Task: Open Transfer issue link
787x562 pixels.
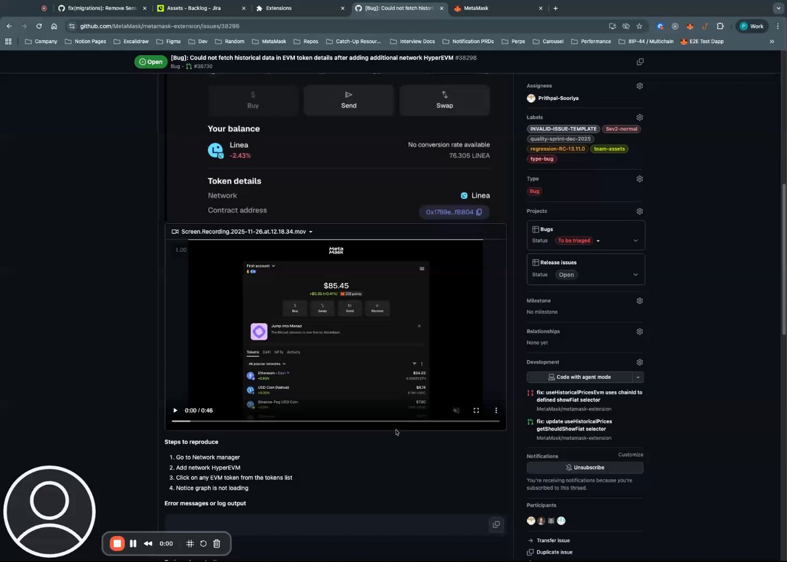Action: coord(553,541)
